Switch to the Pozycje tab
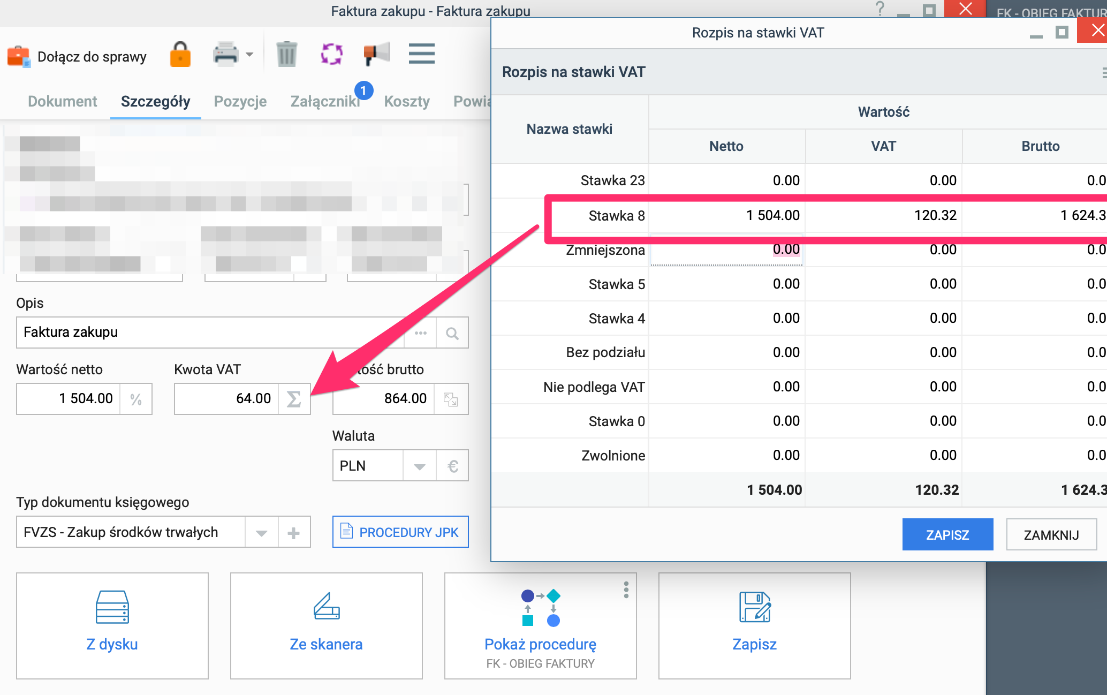 tap(240, 101)
